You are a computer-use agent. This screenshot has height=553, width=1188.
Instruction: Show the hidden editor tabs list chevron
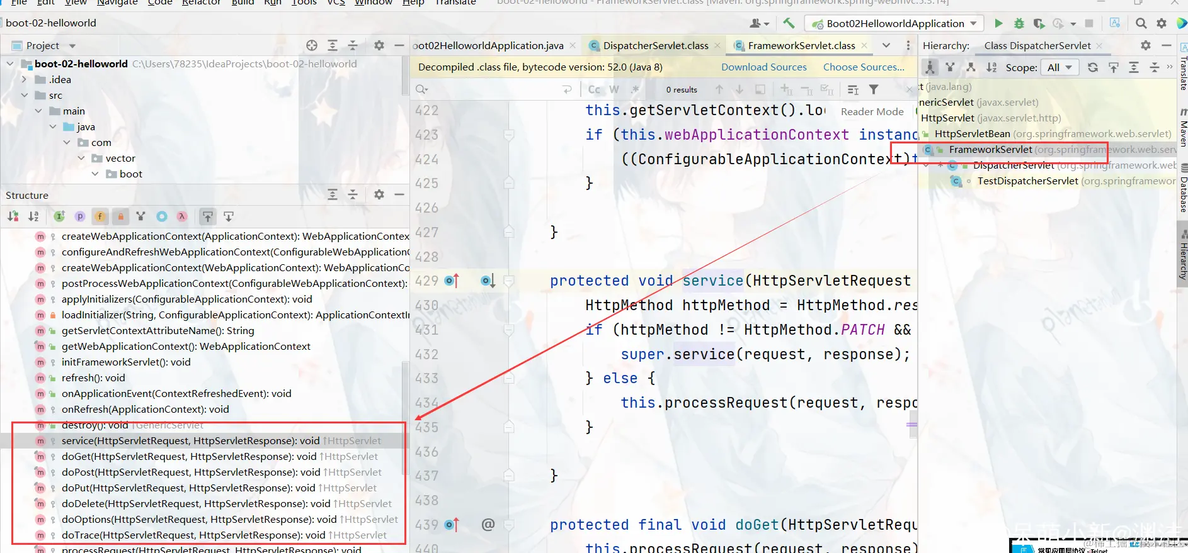coord(886,45)
